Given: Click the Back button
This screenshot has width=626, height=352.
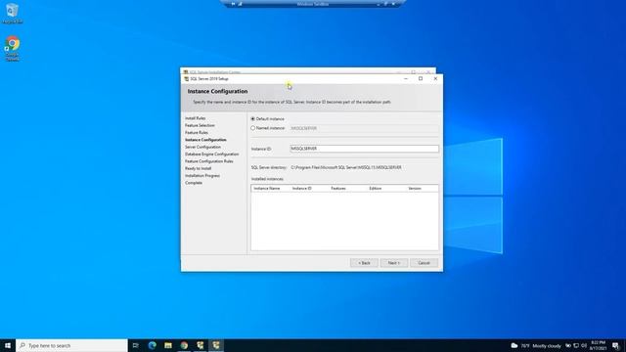Looking at the screenshot, I should coord(364,263).
